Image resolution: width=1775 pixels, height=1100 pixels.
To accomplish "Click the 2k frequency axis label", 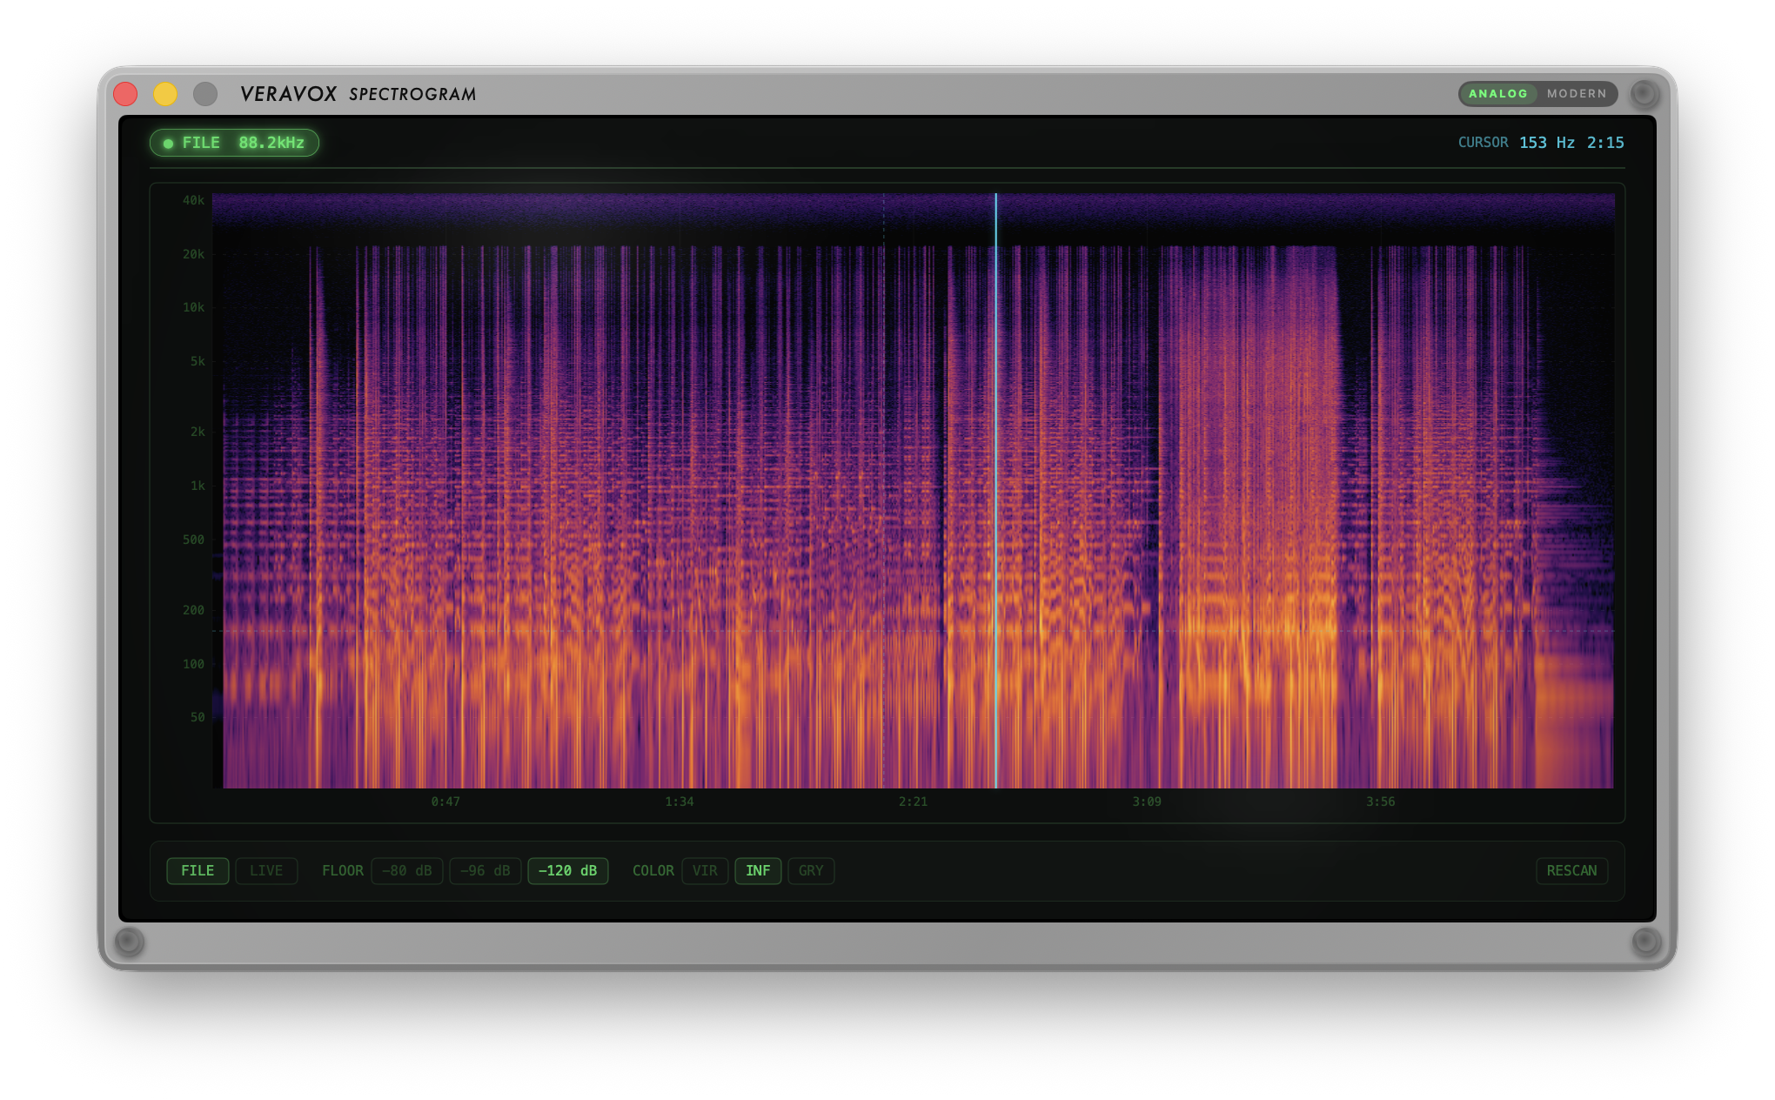I will [x=198, y=432].
